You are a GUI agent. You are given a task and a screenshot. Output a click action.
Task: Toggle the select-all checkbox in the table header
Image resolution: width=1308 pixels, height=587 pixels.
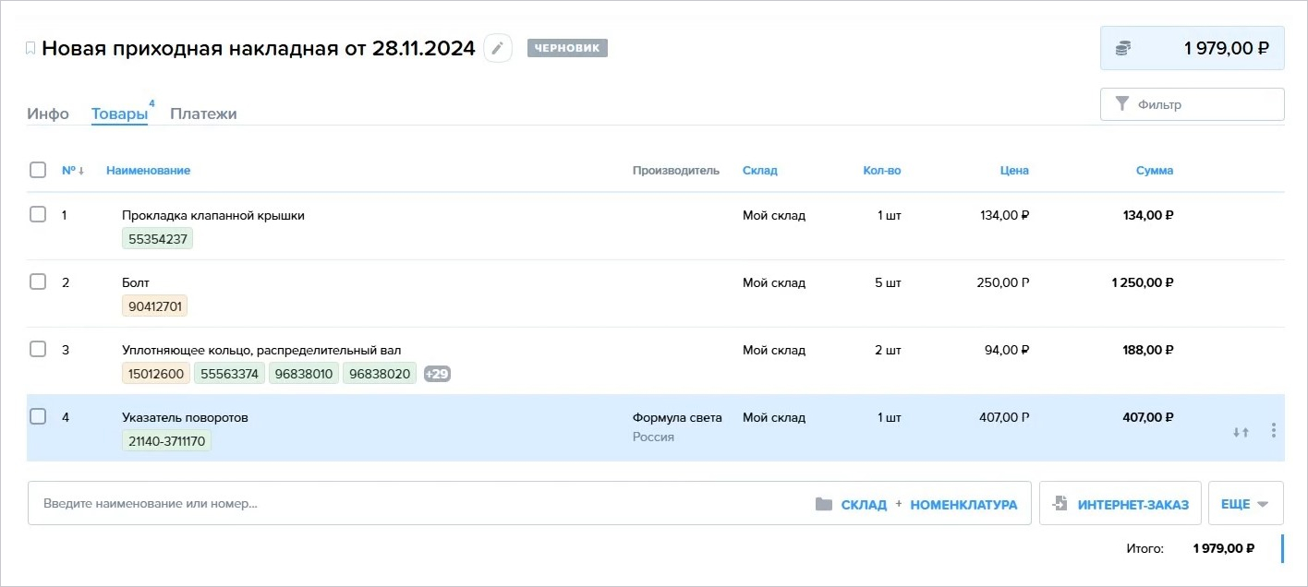pyautogui.click(x=38, y=170)
